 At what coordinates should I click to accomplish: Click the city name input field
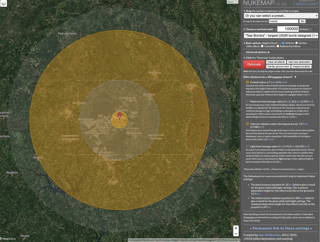283,21
